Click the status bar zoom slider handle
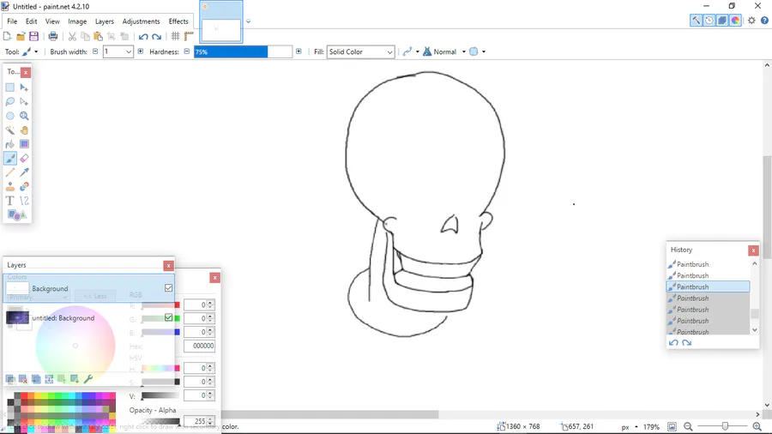 [725, 426]
